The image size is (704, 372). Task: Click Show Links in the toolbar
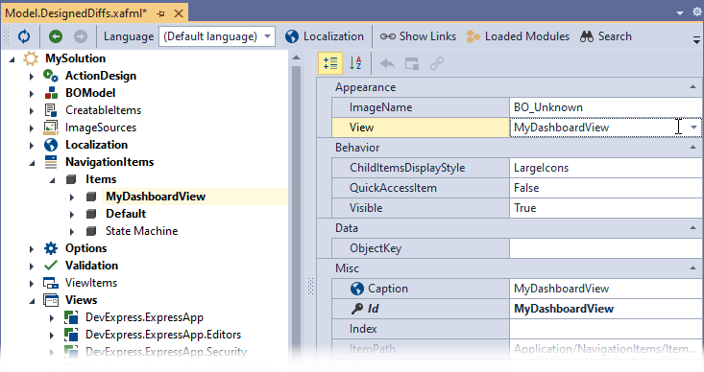click(x=418, y=36)
